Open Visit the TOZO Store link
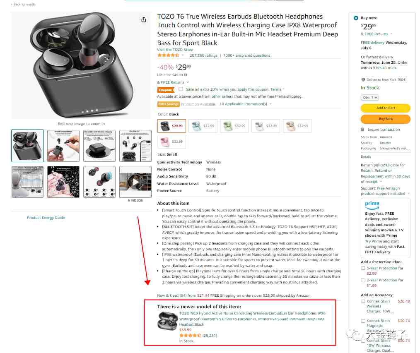Viewport: 420px width, 353px height. (175, 50)
